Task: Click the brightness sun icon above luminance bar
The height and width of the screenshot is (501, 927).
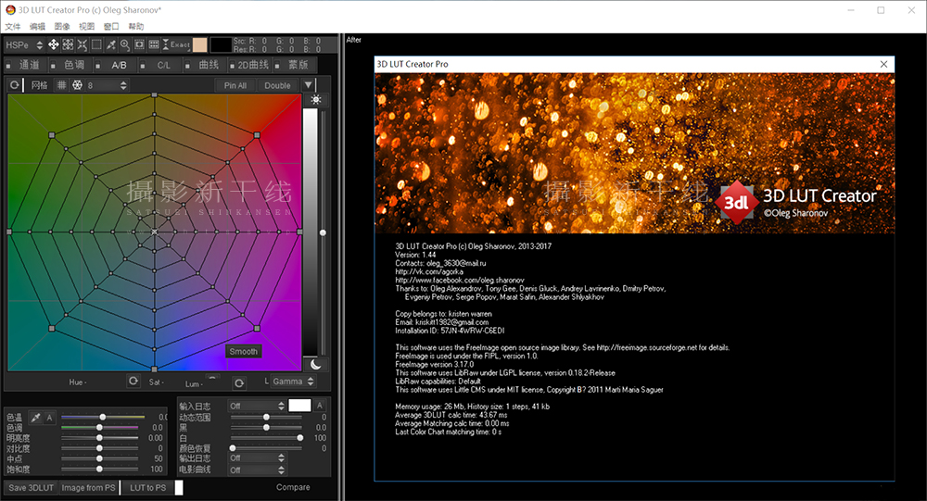Action: coord(316,99)
